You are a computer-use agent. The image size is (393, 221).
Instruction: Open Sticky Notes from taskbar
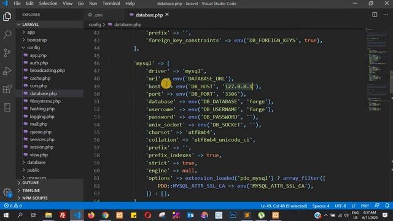tap(134, 215)
